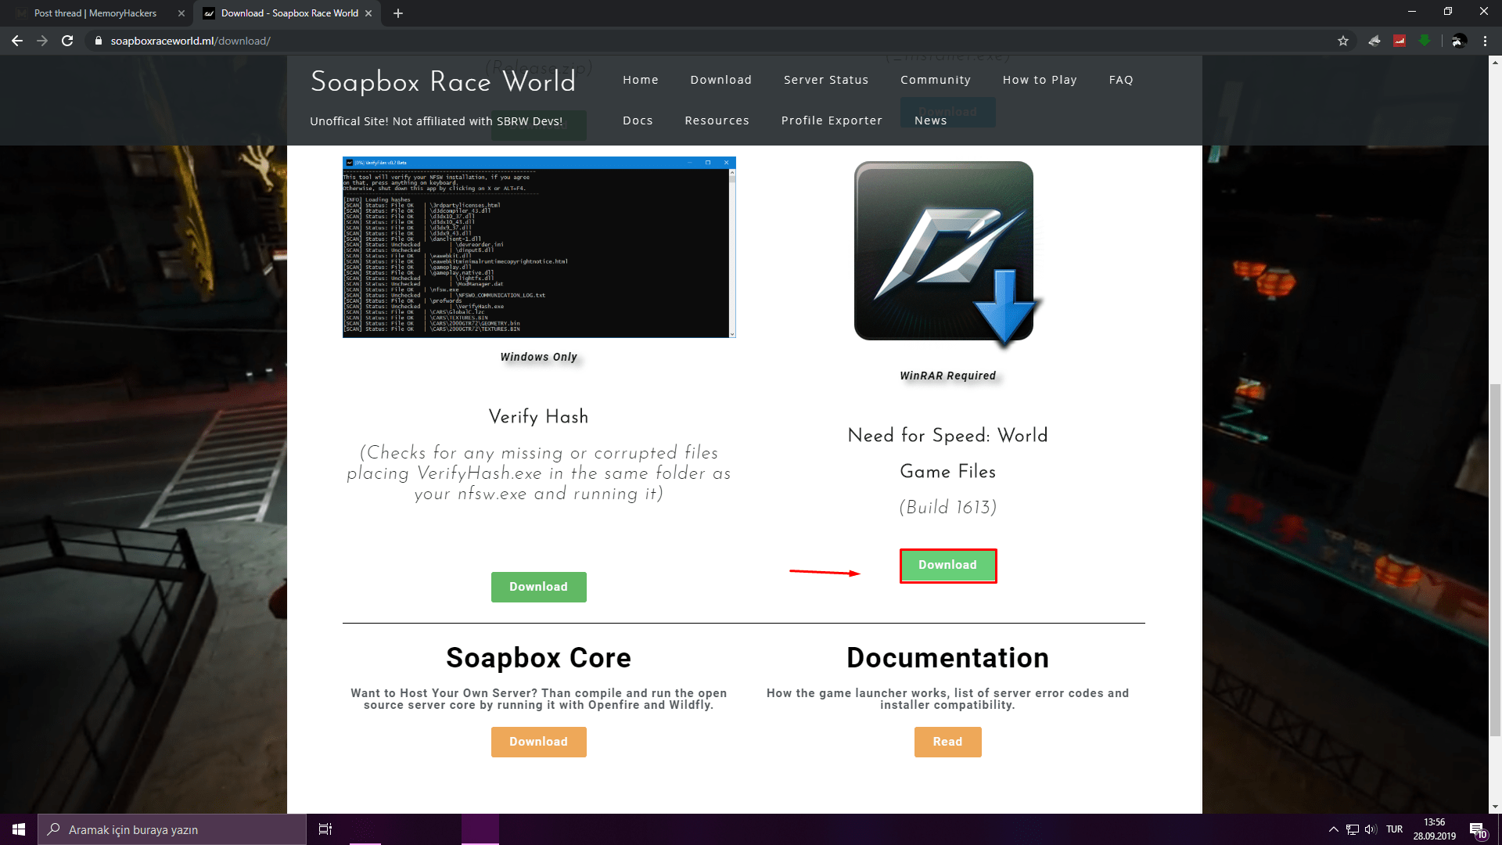Click the Soapbox Core heading
Screen dimensions: 1502x845
pos(539,658)
